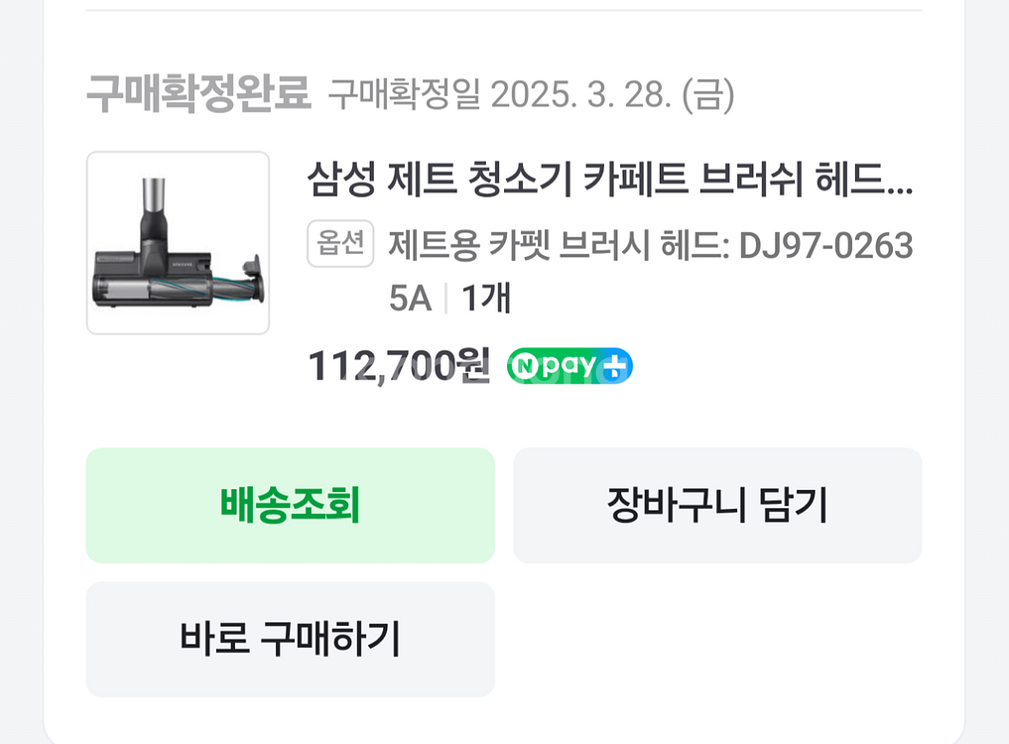Click the 장바구니 담기 add-to-cart button
The height and width of the screenshot is (744, 1009).
(x=717, y=505)
